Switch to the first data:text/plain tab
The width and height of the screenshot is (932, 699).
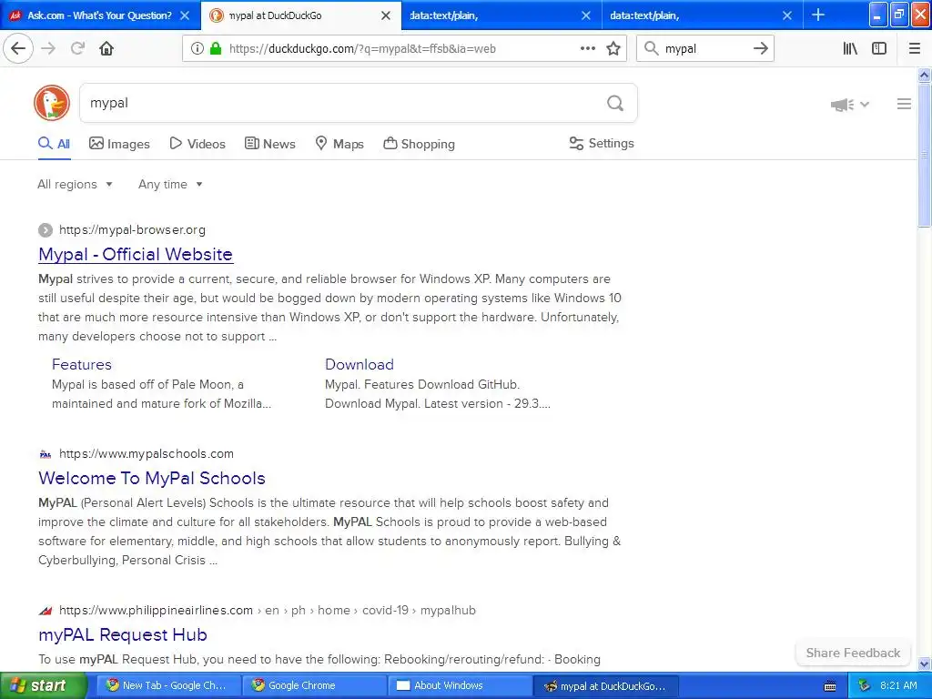click(501, 15)
